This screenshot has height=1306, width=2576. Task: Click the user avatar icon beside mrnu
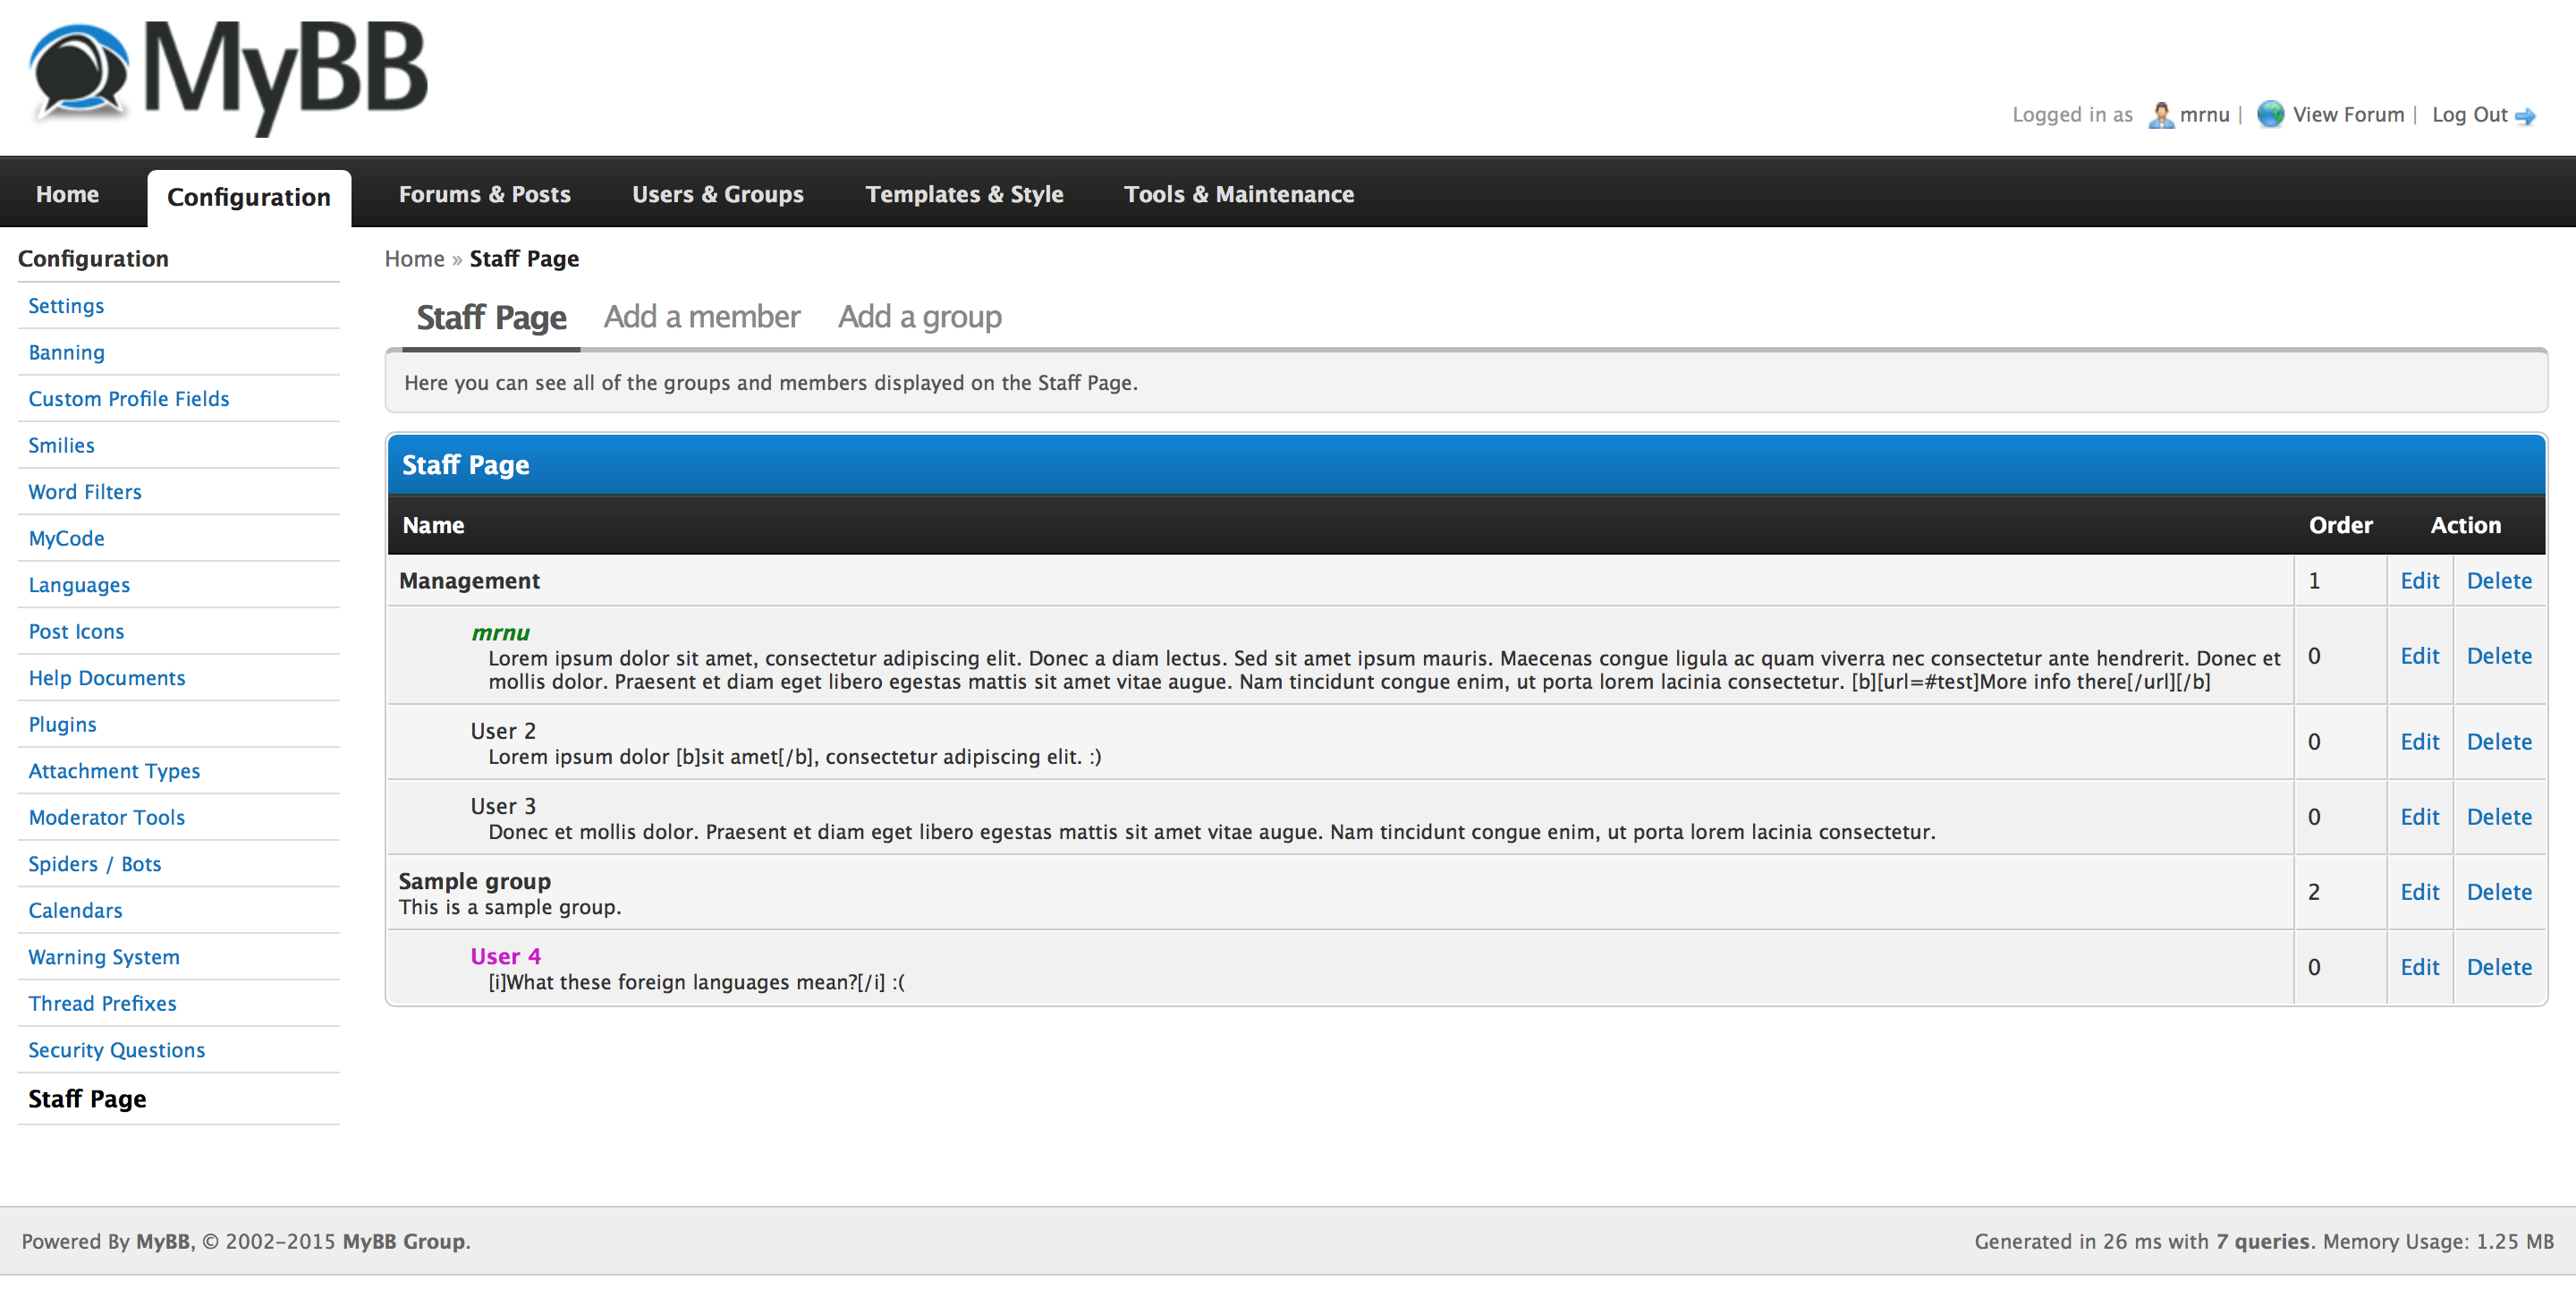(2160, 115)
